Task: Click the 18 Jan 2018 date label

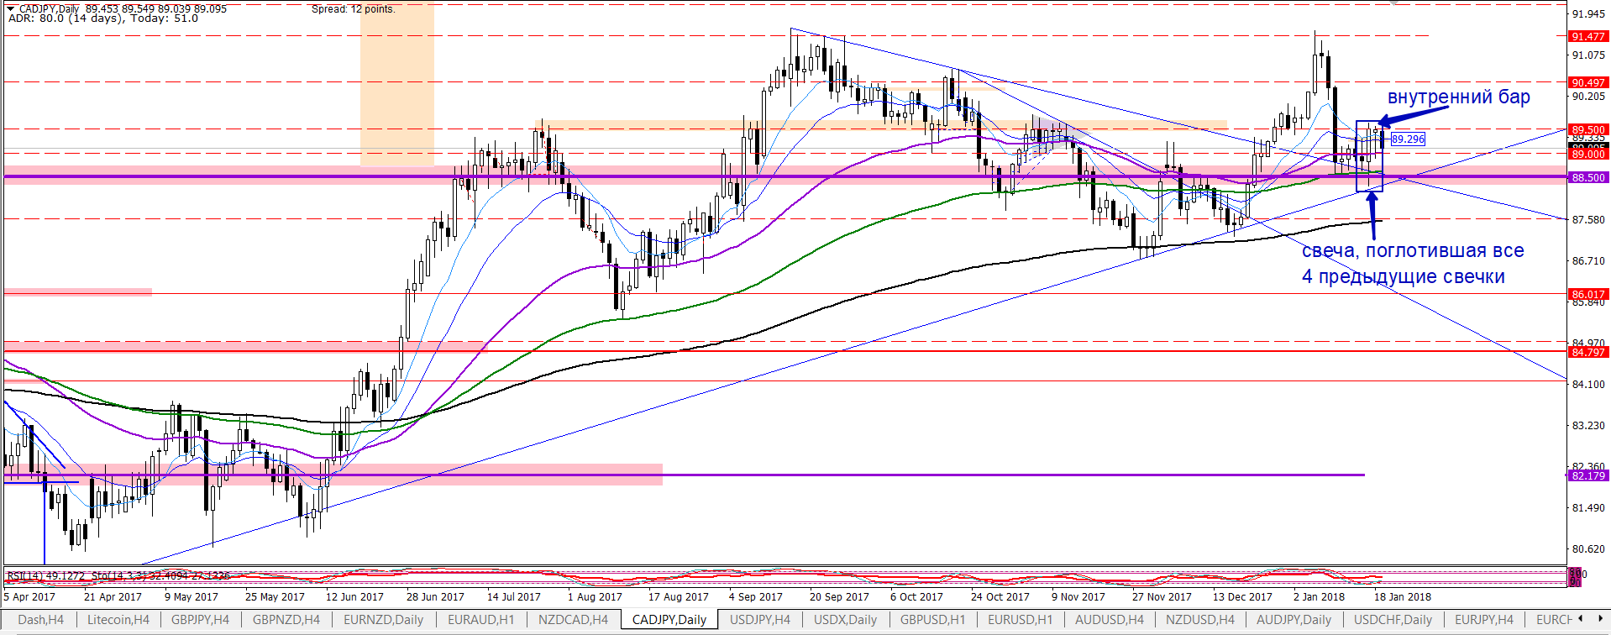Action: 1403,597
